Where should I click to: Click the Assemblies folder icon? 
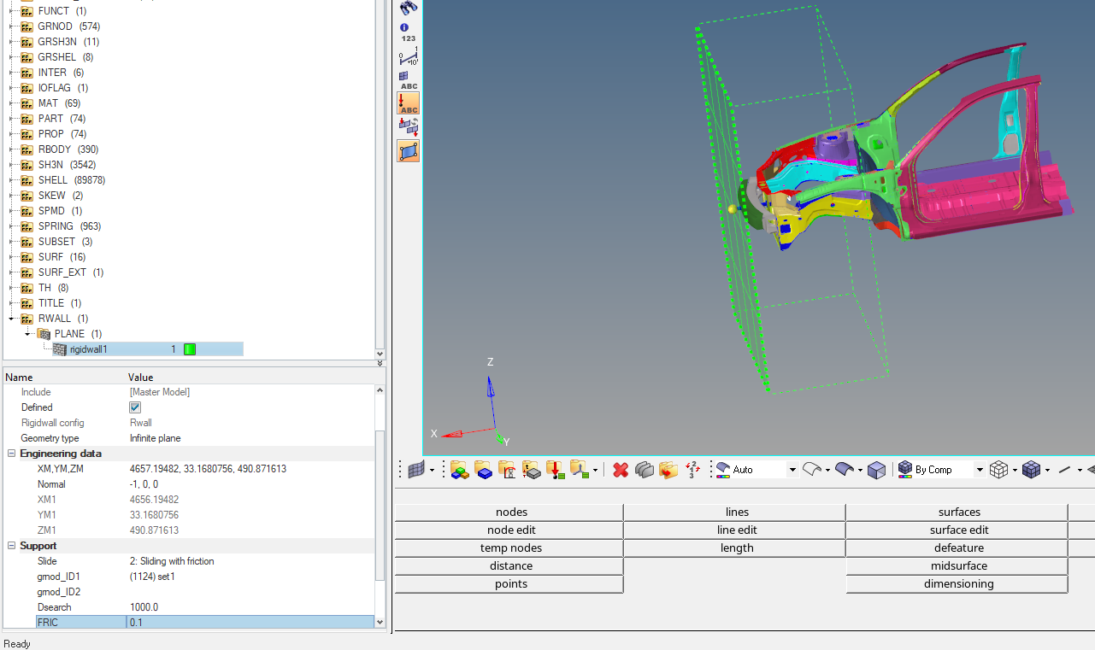(460, 470)
